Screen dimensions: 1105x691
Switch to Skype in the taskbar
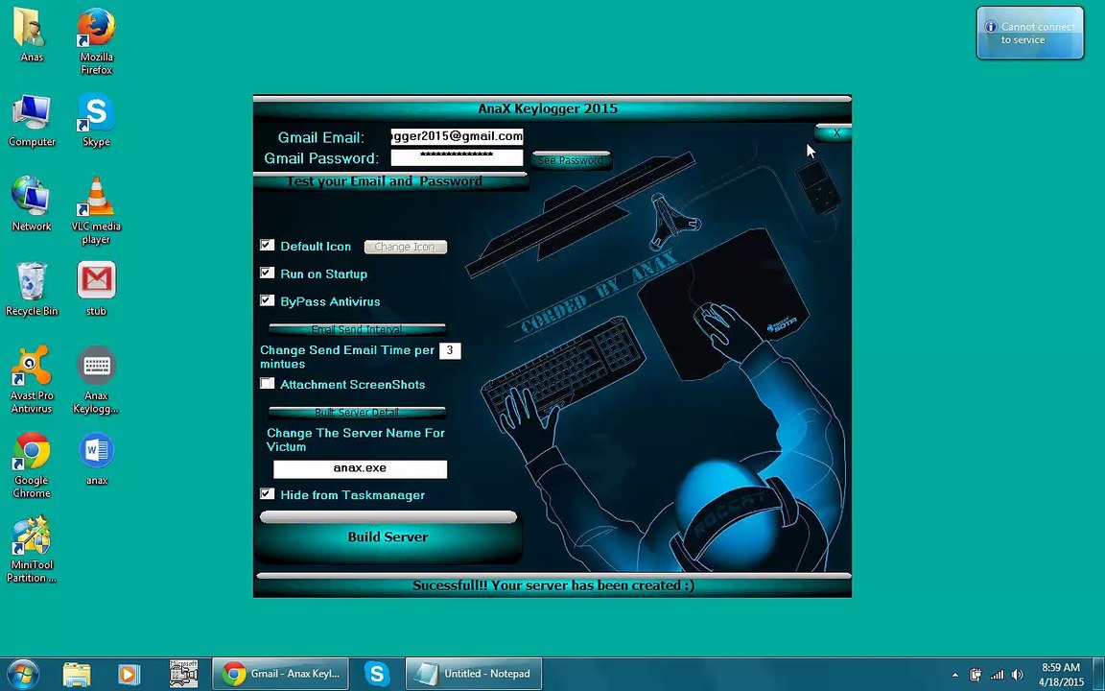(377, 674)
